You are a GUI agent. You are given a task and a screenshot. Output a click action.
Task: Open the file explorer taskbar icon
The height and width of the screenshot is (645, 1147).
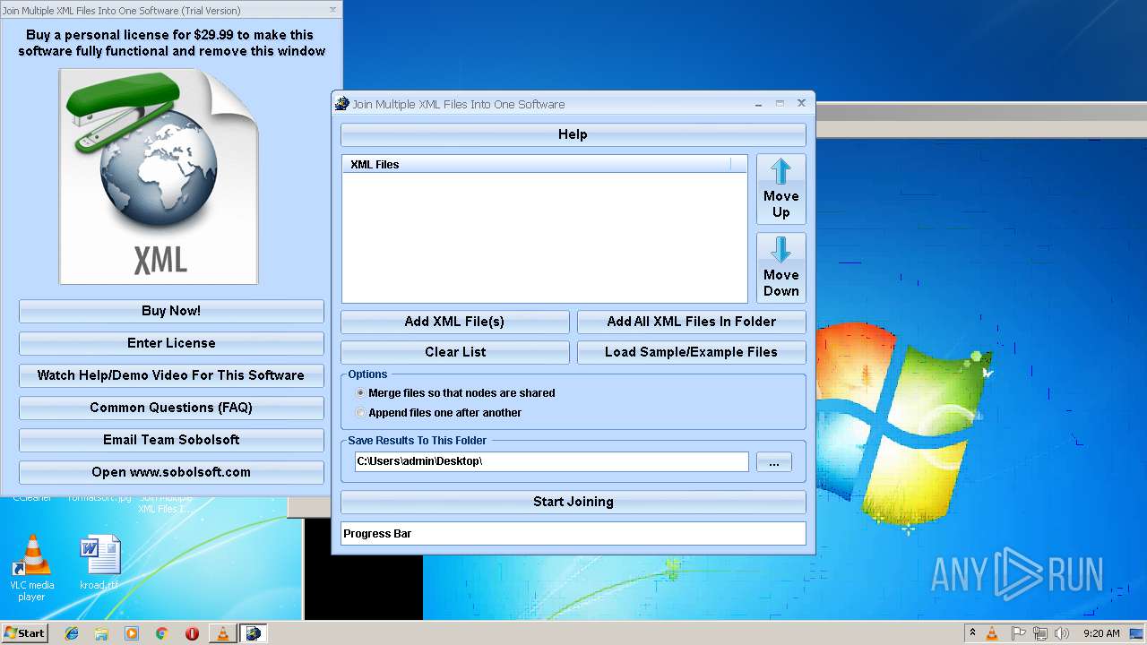pos(101,633)
